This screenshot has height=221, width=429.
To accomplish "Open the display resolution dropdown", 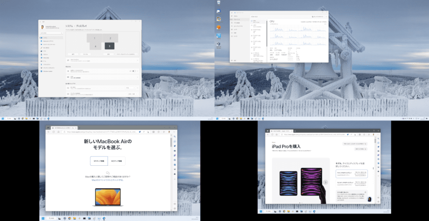I will click(x=132, y=94).
